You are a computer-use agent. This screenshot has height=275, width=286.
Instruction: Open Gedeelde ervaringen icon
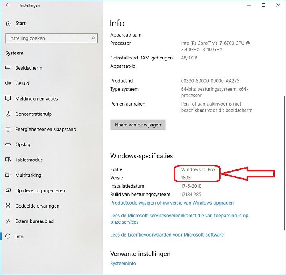pos(8,206)
